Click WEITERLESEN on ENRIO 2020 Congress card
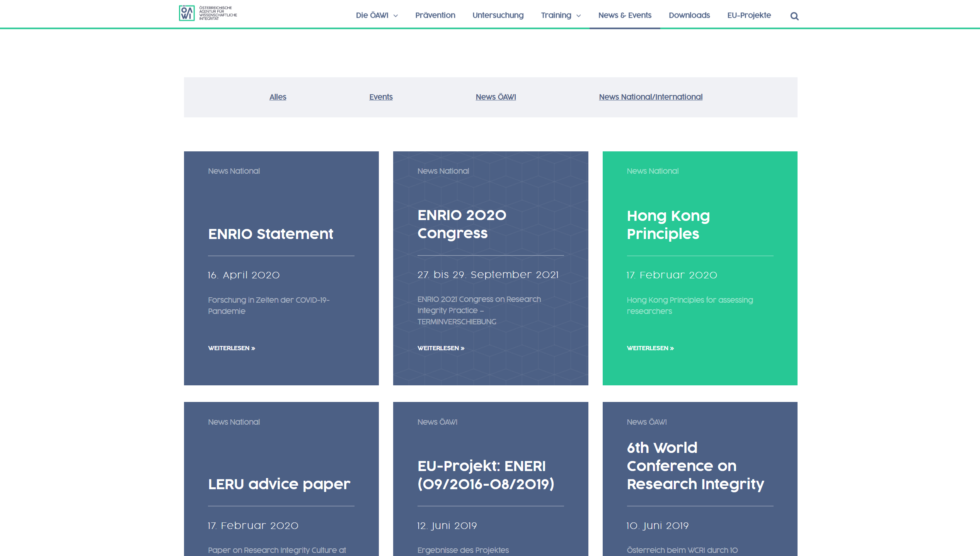This screenshot has height=556, width=980. (x=441, y=348)
